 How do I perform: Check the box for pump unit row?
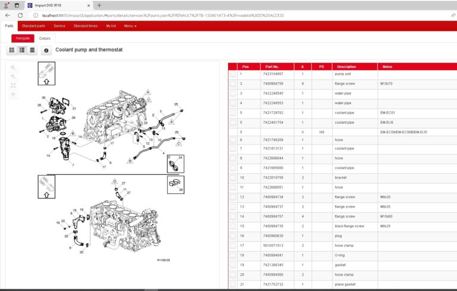pos(233,74)
